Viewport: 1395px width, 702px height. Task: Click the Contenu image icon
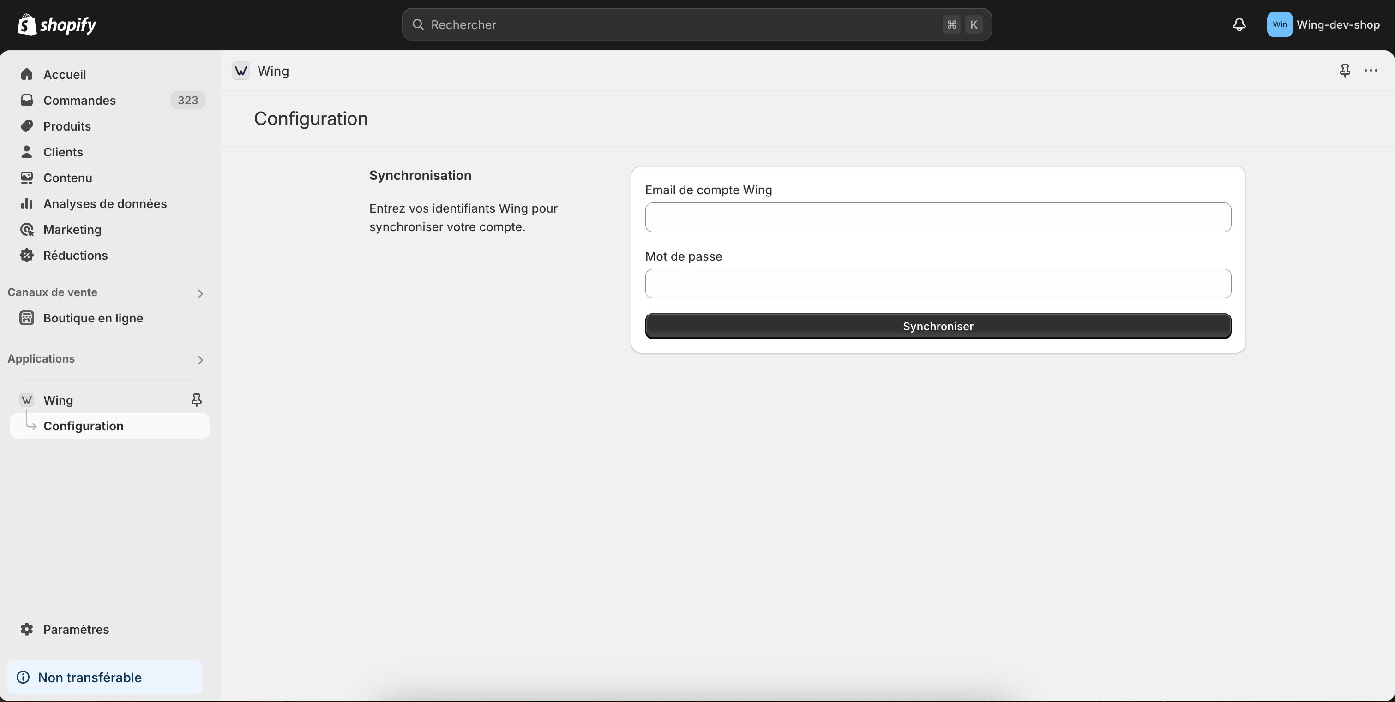[x=26, y=178]
